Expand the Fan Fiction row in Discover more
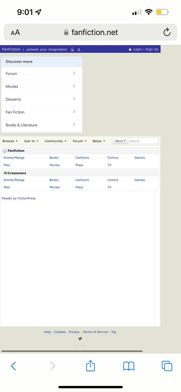 point(42,112)
